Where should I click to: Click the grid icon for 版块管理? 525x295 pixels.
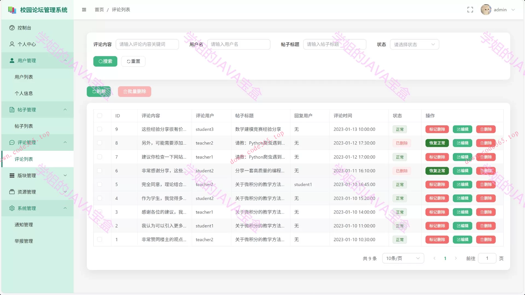point(11,175)
